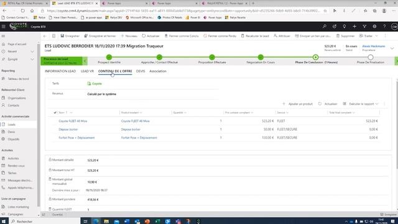Viewport: 398px width, 224px height.
Task: Click Nouveau in the command bar
Action: (129, 36)
